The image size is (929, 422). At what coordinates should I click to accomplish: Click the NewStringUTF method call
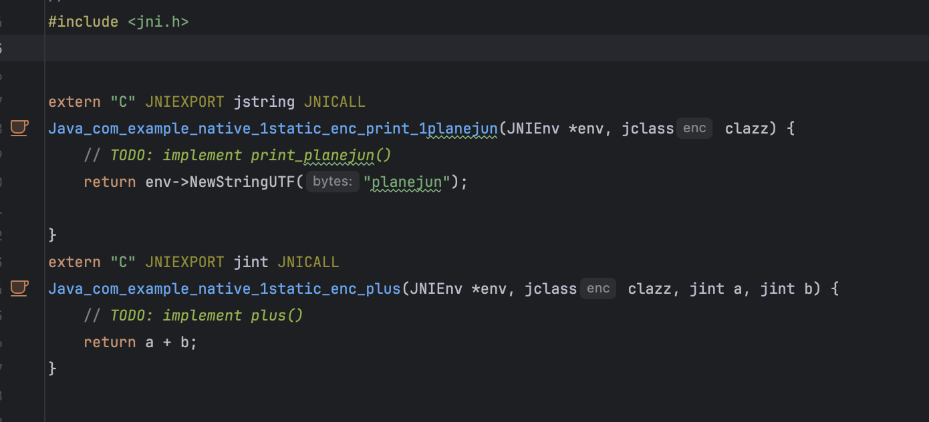tap(247, 182)
